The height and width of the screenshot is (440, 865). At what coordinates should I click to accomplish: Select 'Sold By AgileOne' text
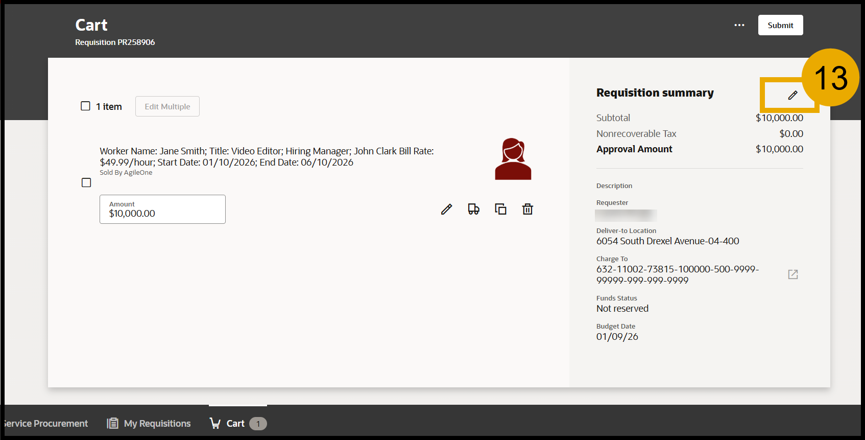point(126,173)
